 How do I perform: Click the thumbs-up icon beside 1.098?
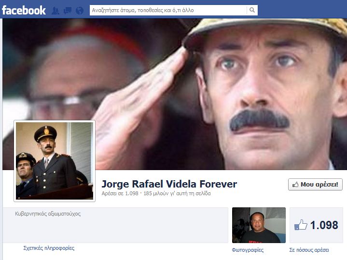(301, 225)
